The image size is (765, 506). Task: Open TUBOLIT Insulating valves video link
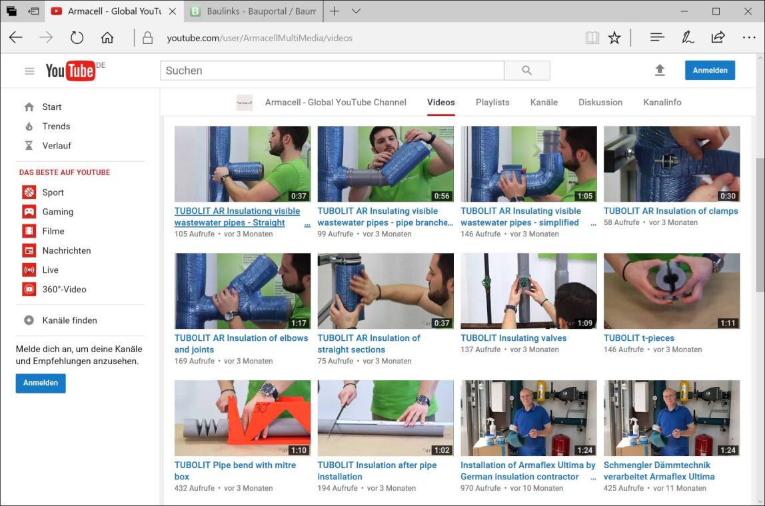tap(513, 338)
